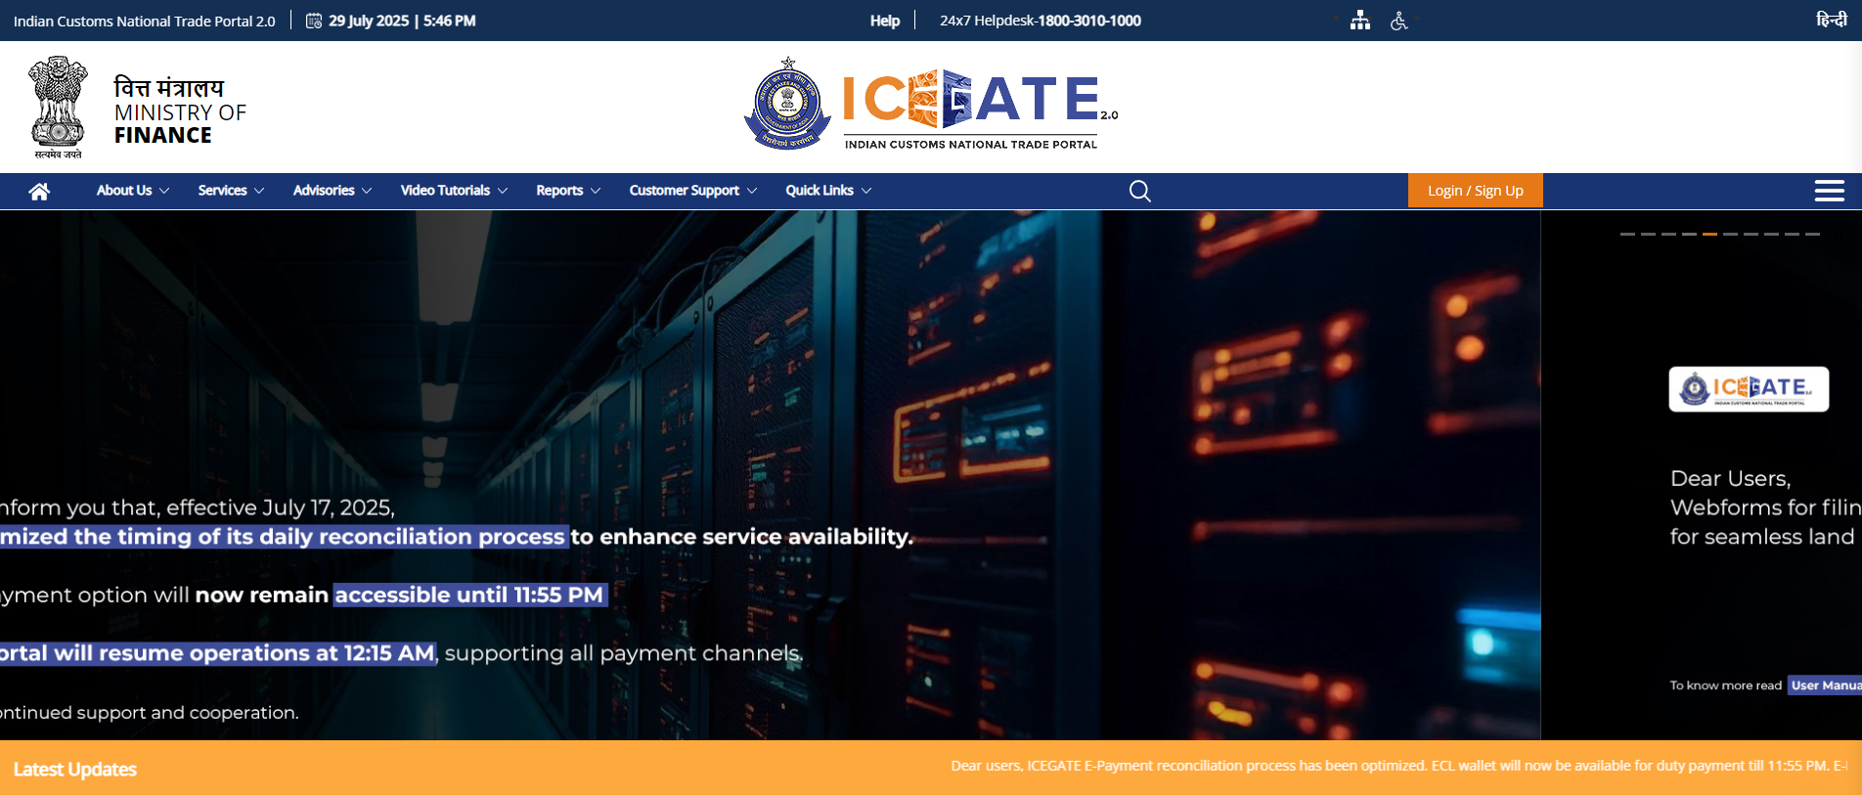Switch language to Hindi
The height and width of the screenshot is (795, 1862).
pos(1831,20)
